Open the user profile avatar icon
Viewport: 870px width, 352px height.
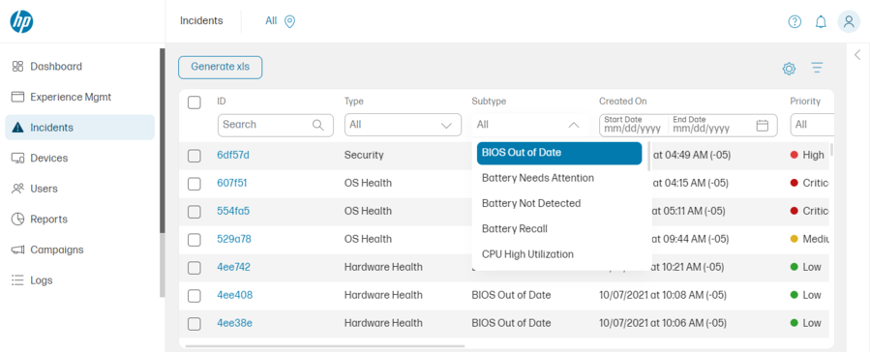click(849, 21)
